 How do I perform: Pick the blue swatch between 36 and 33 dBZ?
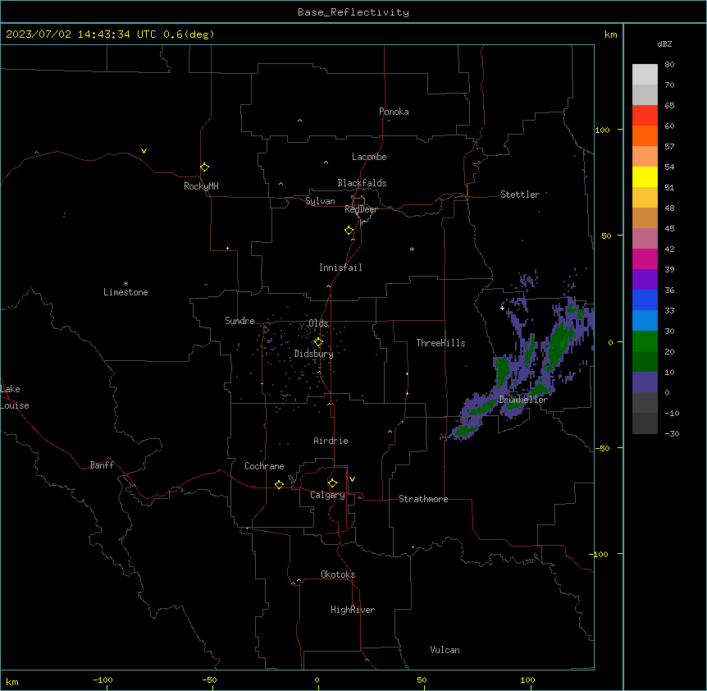pos(645,300)
